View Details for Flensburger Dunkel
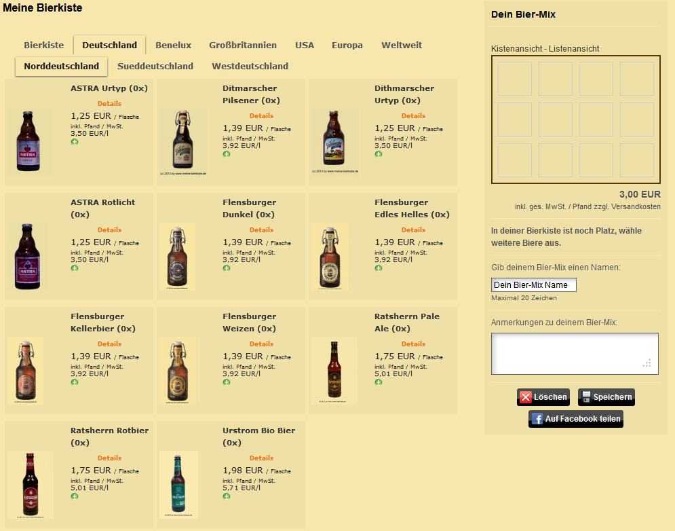This screenshot has width=675, height=531. [261, 230]
